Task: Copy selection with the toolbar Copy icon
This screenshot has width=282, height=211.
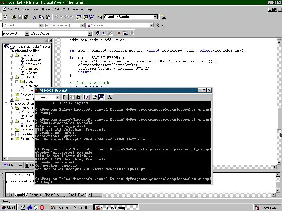Action: coord(41,17)
